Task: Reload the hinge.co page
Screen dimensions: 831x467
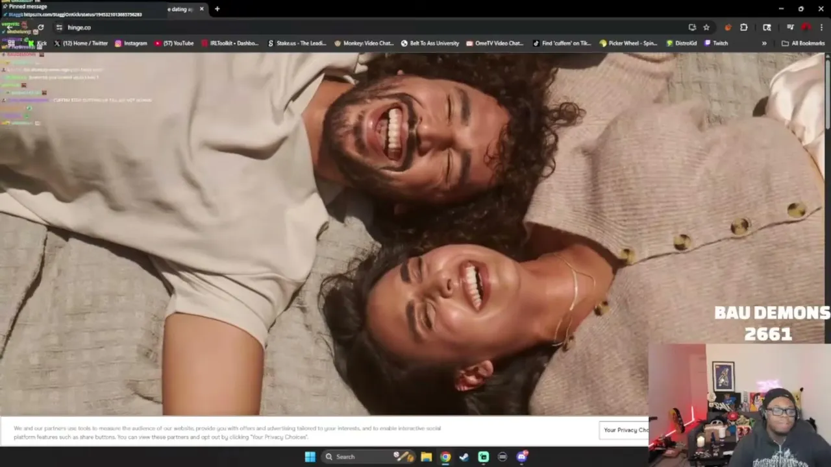Action: (x=40, y=27)
